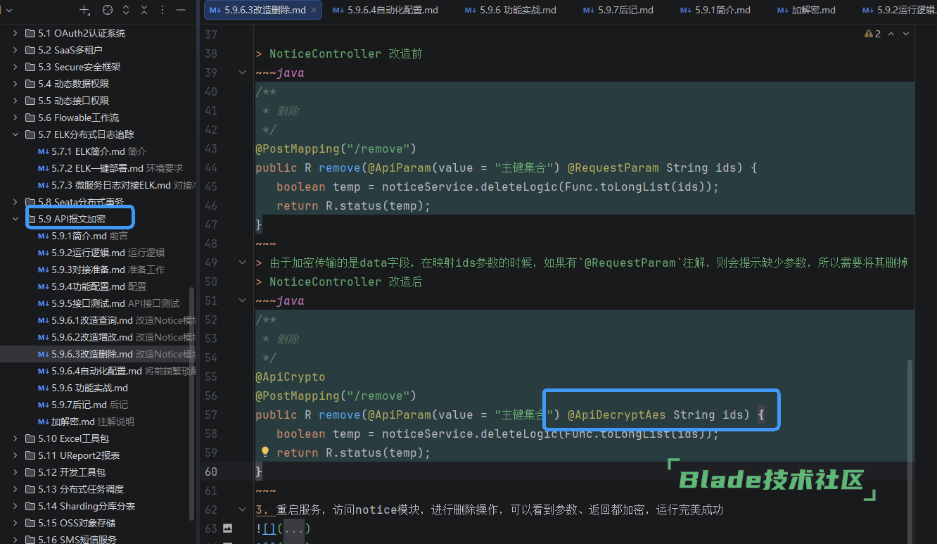The width and height of the screenshot is (937, 544).
Task: Expand the 5.1 OAuth2认证系统 folder
Action: point(15,33)
